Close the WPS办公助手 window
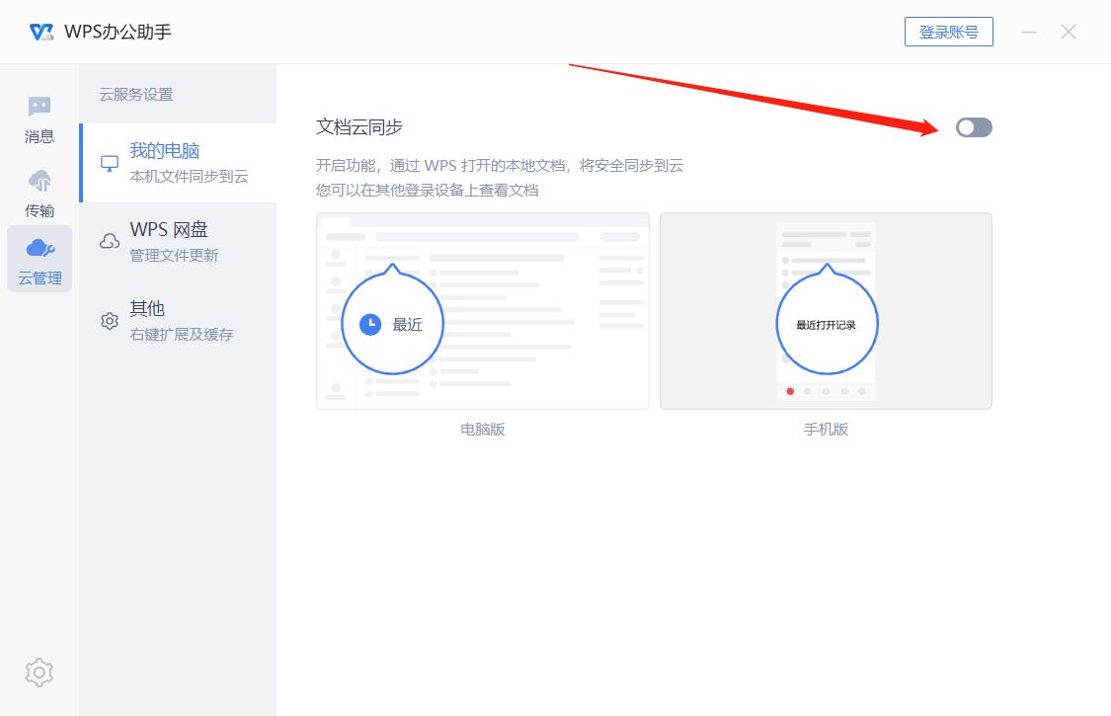The width and height of the screenshot is (1111, 716). (1069, 32)
